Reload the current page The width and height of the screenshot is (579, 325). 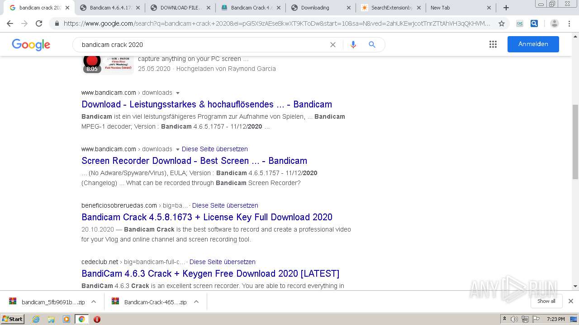click(x=39, y=23)
